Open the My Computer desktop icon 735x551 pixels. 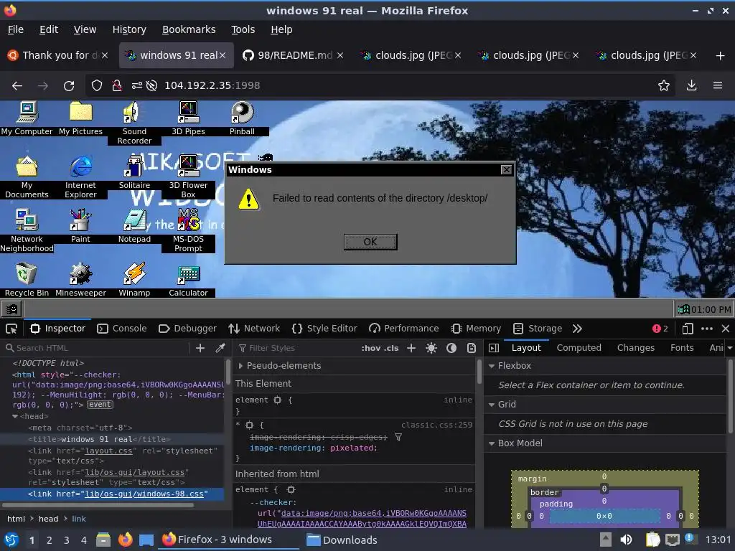(27, 118)
